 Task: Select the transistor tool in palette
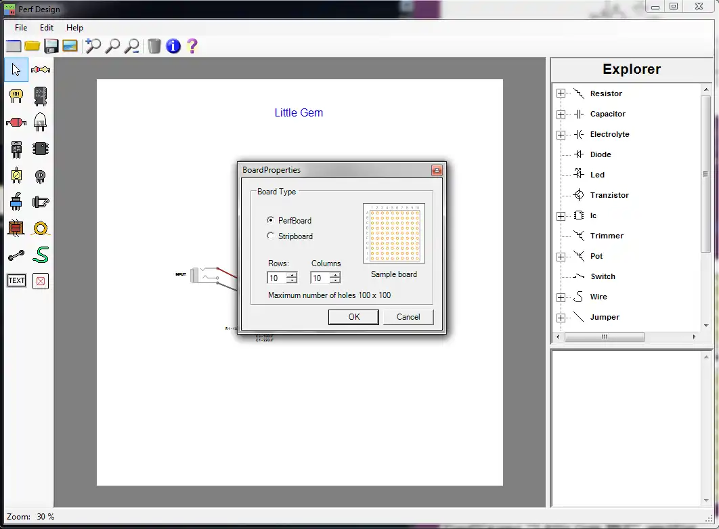pos(16,149)
